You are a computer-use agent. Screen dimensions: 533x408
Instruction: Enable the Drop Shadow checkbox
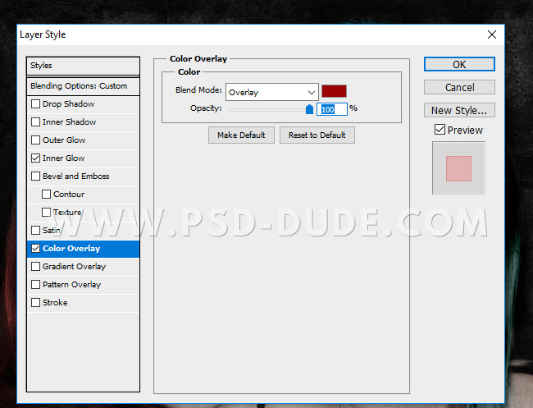point(36,103)
